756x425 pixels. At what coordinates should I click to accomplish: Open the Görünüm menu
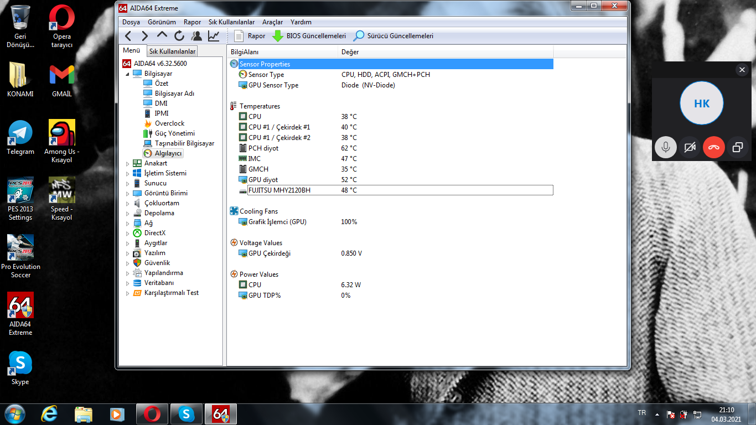(162, 22)
